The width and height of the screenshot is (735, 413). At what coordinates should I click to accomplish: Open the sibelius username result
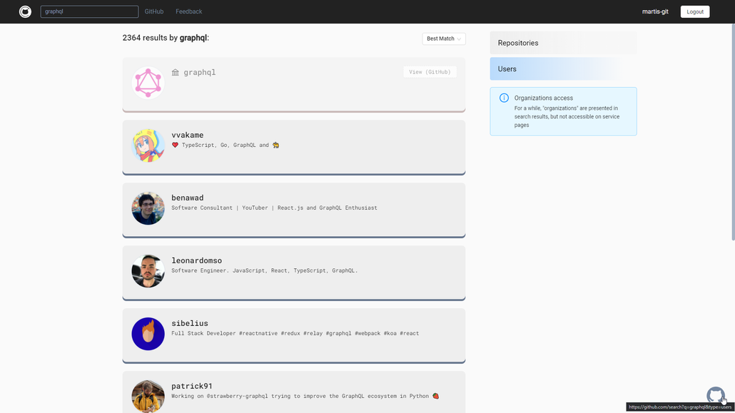point(190,323)
